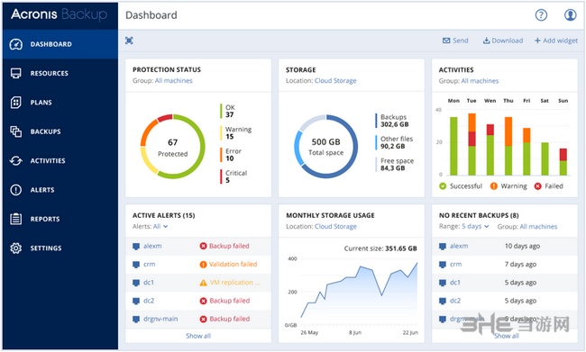Click the warning triangle beside VM replication
The width and height of the screenshot is (586, 352).
pos(204,283)
